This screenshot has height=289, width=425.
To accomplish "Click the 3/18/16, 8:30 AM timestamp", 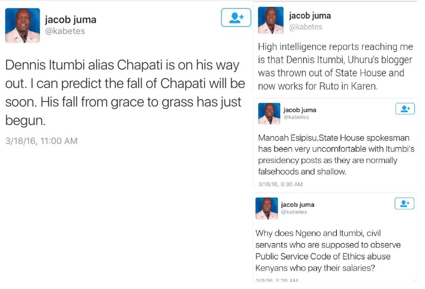I will 280,184.
